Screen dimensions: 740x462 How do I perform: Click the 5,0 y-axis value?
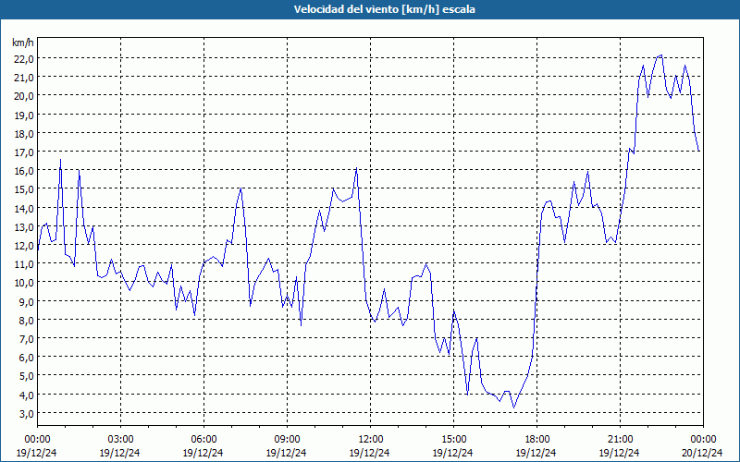[x=26, y=376]
